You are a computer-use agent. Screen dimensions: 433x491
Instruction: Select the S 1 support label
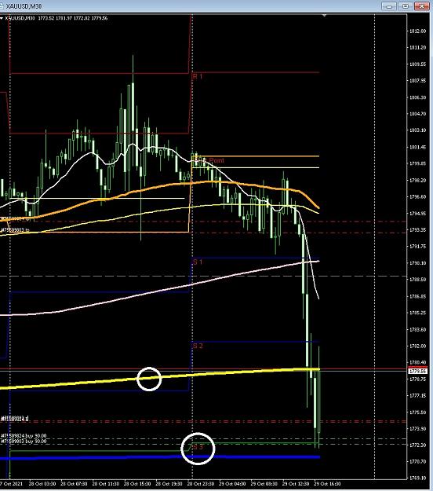click(x=198, y=262)
